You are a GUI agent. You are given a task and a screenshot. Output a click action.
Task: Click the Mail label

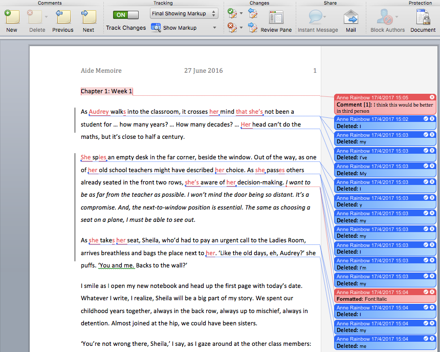click(x=351, y=30)
